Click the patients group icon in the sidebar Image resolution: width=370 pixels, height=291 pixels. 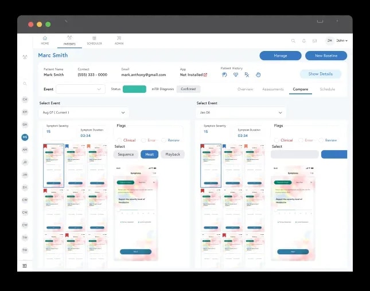[x=25, y=57]
